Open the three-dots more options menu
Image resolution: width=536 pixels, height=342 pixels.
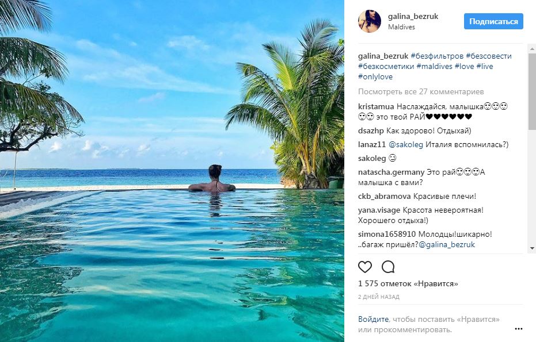point(518,329)
